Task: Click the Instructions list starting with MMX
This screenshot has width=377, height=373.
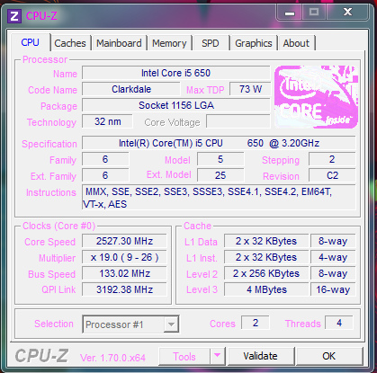Action: pos(219,198)
